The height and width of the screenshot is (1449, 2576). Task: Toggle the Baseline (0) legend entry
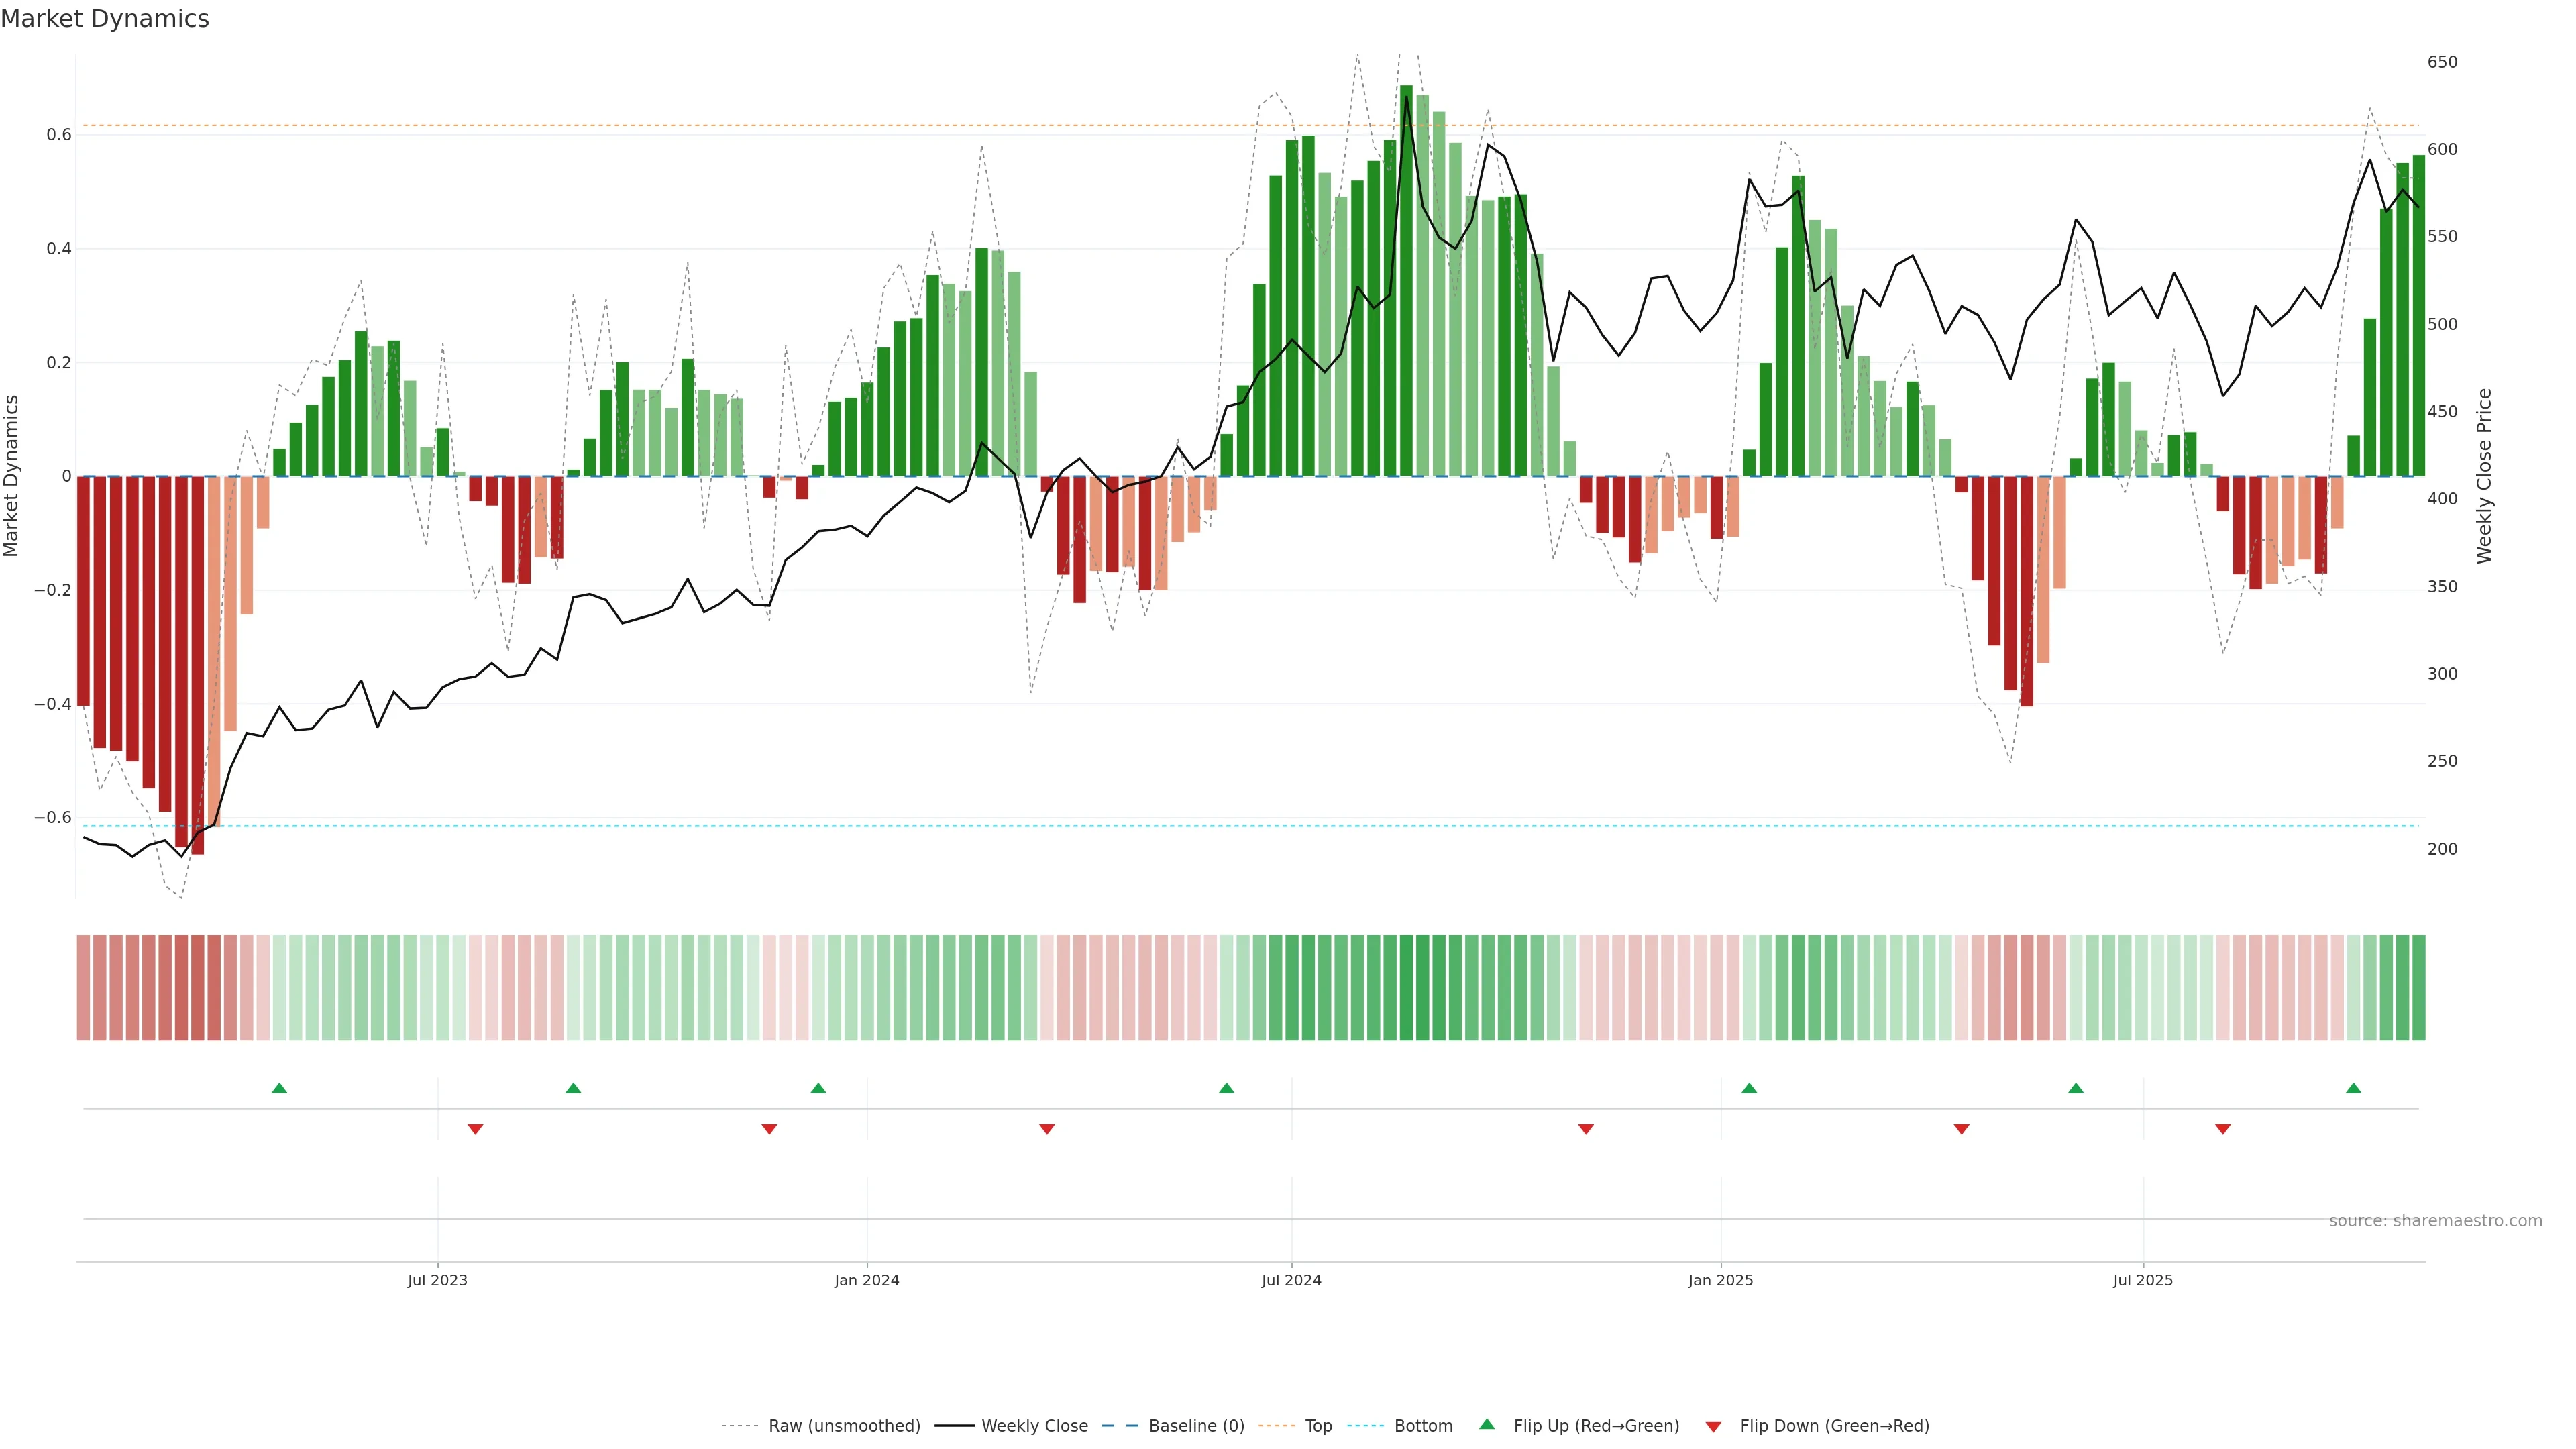coord(1196,1426)
